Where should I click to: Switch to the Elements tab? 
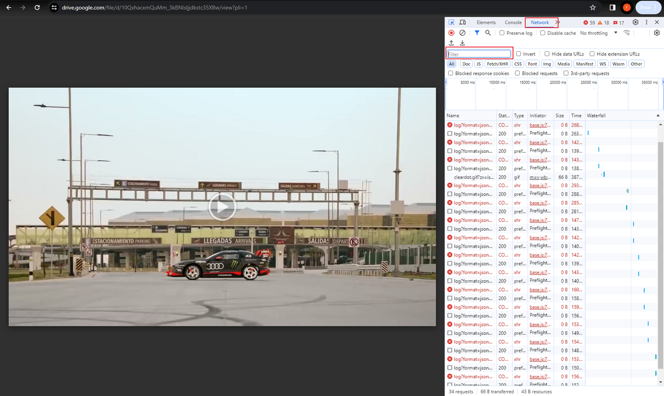pyautogui.click(x=486, y=22)
